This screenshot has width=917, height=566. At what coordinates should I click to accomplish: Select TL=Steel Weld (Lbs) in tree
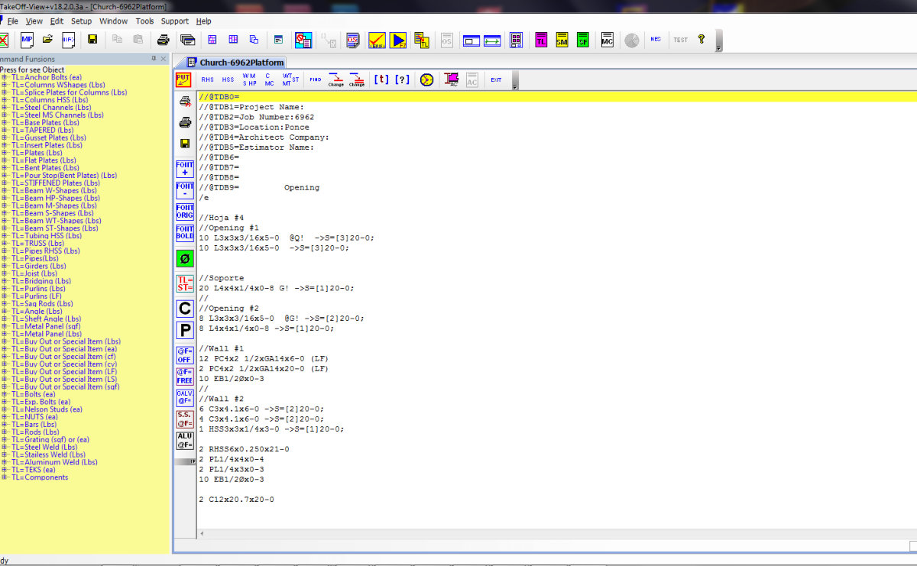tap(46, 447)
